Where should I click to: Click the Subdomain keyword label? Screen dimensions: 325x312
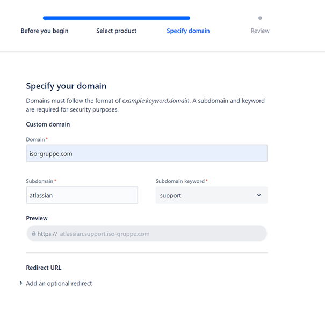coord(180,181)
